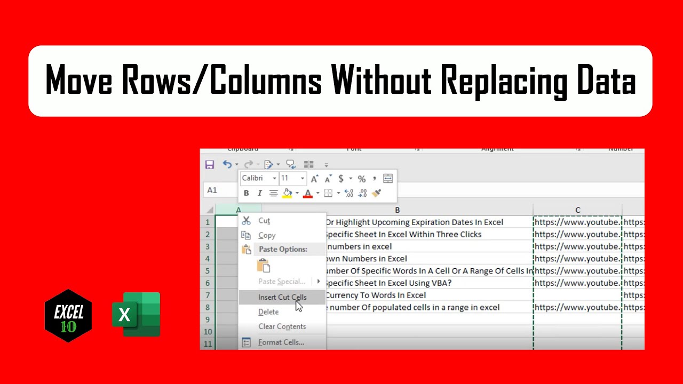Expand the accounting format dropdown arrow
The image size is (683, 384).
point(351,179)
